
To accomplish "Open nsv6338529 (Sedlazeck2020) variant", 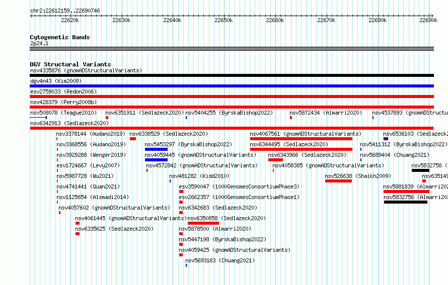I will pos(169,134).
